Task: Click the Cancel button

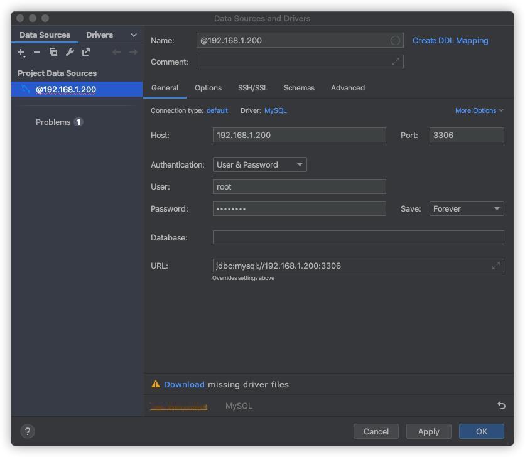Action: pos(376,431)
